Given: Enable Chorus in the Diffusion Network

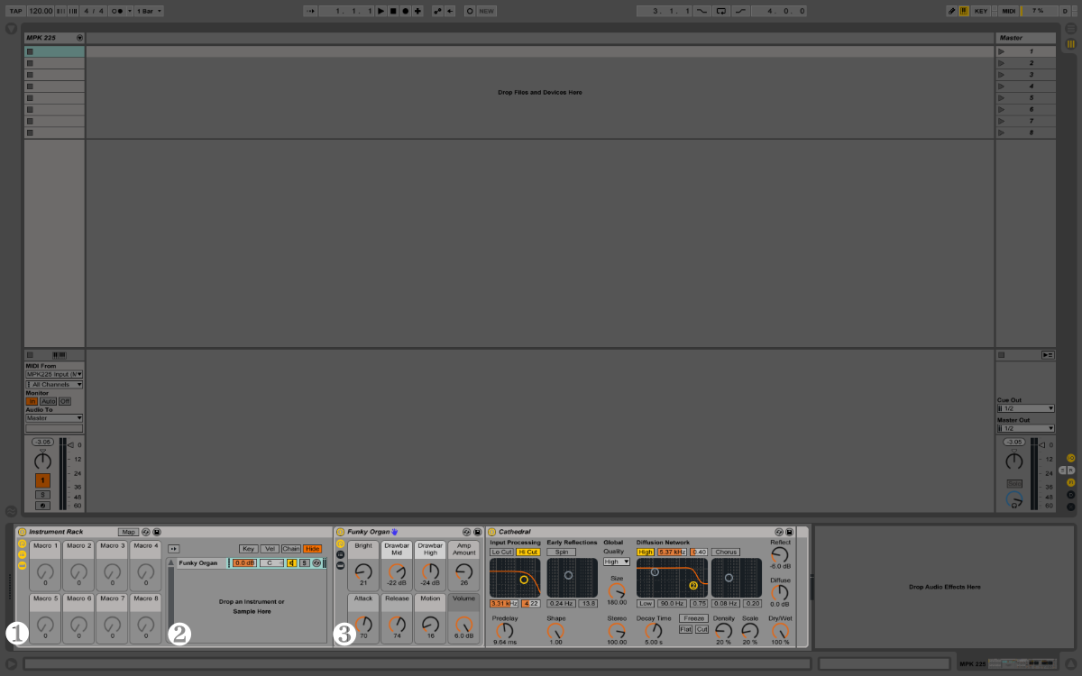Looking at the screenshot, I should (x=725, y=552).
